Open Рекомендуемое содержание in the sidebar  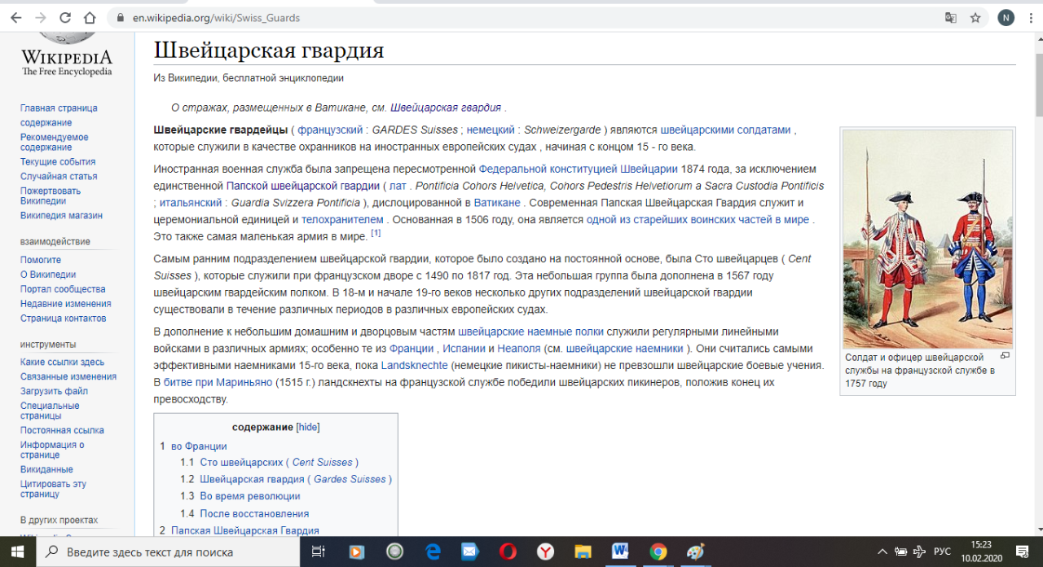[x=55, y=143]
